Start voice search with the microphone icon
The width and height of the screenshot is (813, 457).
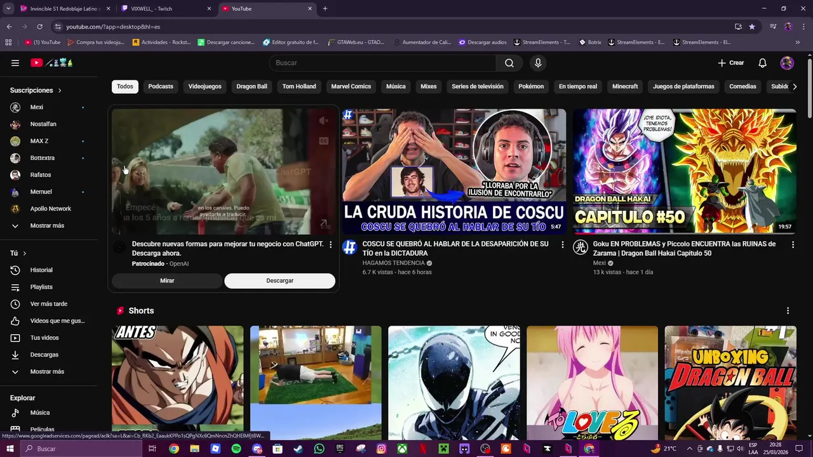(x=538, y=63)
